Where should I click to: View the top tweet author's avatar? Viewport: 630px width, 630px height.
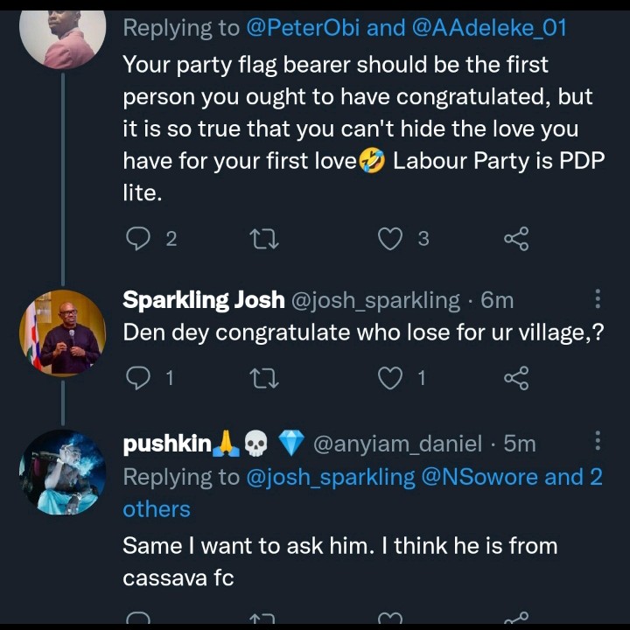62,35
